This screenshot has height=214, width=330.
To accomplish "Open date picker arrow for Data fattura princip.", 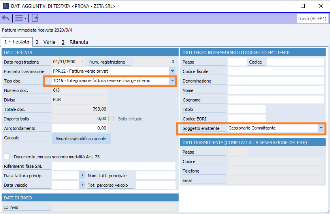I will pos(83,175).
